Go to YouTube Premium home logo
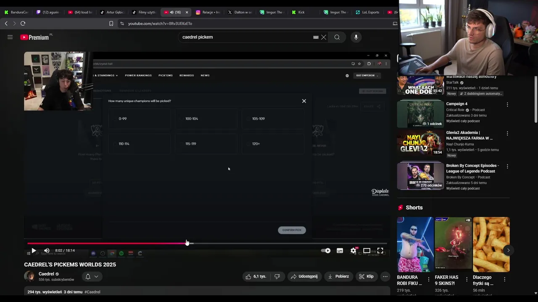This screenshot has width=538, height=302. [x=34, y=37]
